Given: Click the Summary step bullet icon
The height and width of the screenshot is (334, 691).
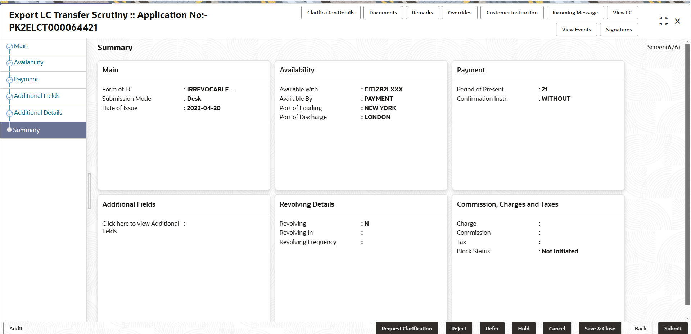Looking at the screenshot, I should pos(9,130).
